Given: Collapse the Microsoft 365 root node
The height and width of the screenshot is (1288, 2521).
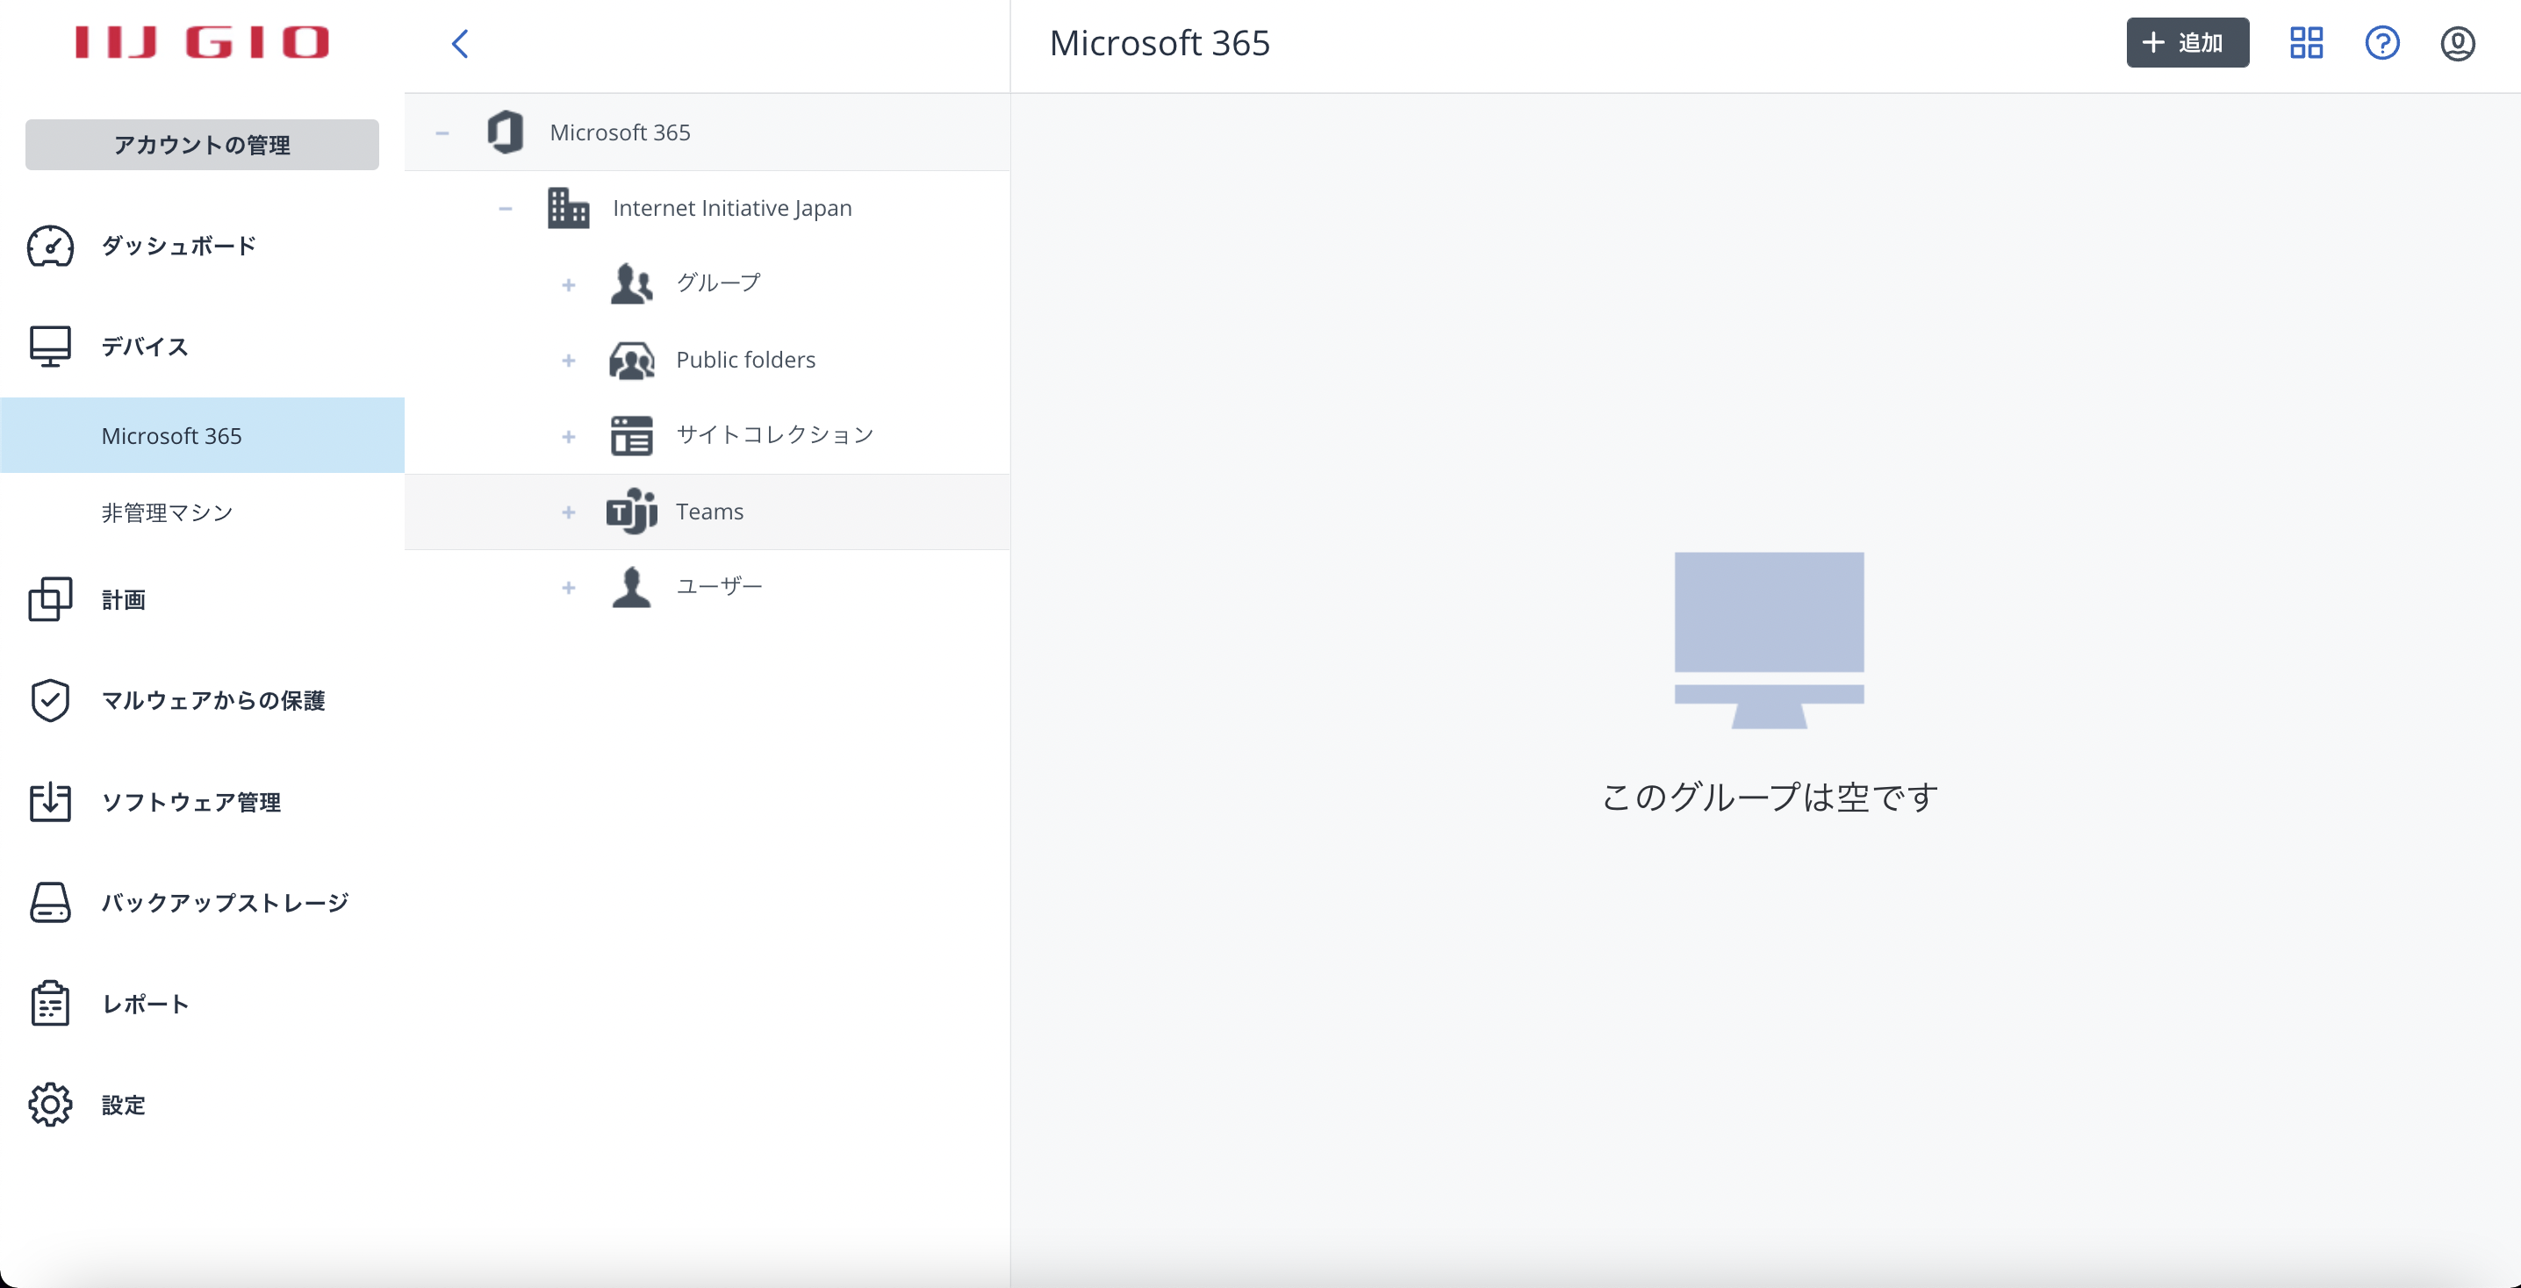Looking at the screenshot, I should (442, 132).
